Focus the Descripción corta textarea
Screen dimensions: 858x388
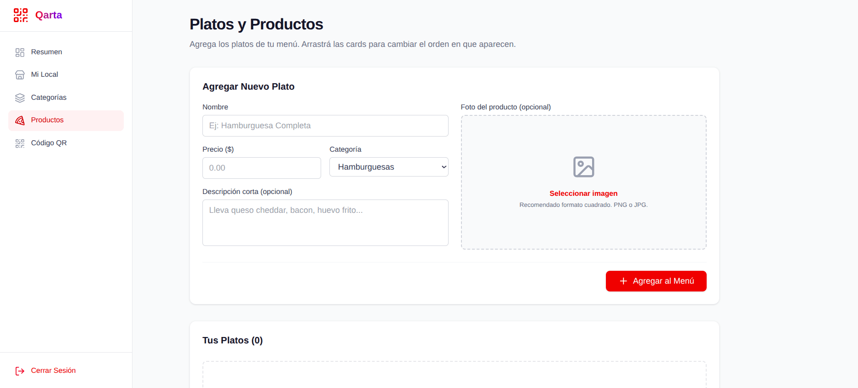click(325, 223)
